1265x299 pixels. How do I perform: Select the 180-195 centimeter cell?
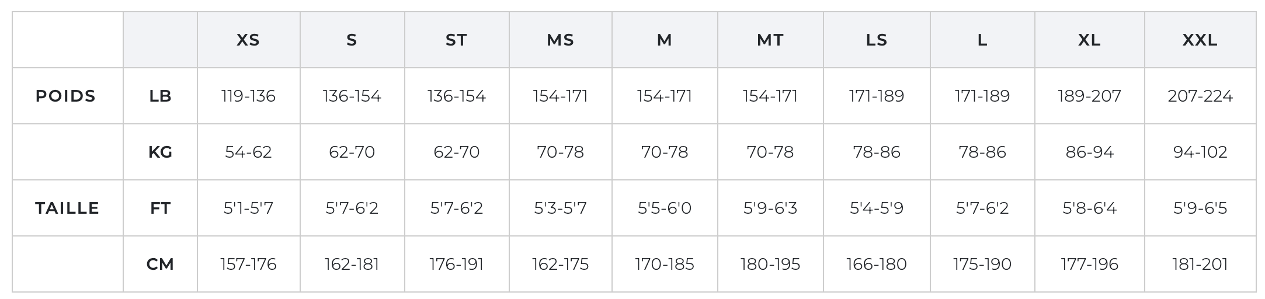[x=770, y=264]
